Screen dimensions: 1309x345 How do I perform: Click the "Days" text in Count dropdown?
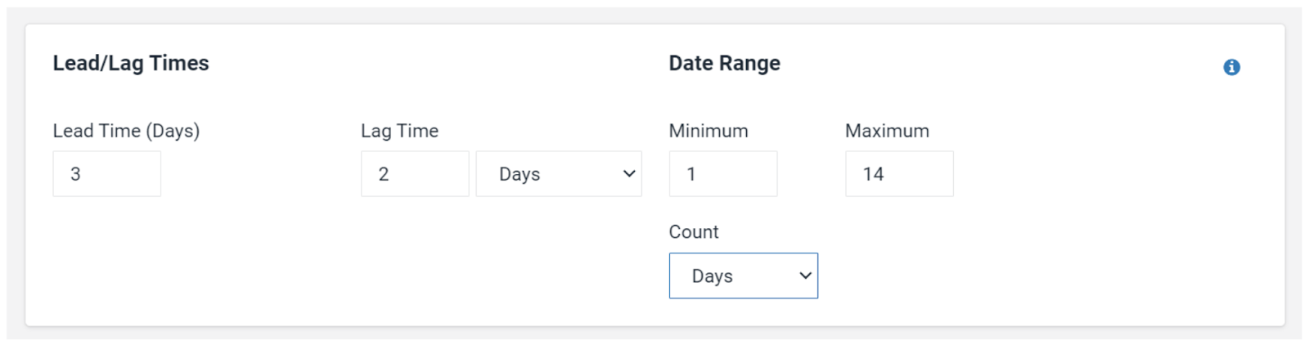click(x=712, y=276)
